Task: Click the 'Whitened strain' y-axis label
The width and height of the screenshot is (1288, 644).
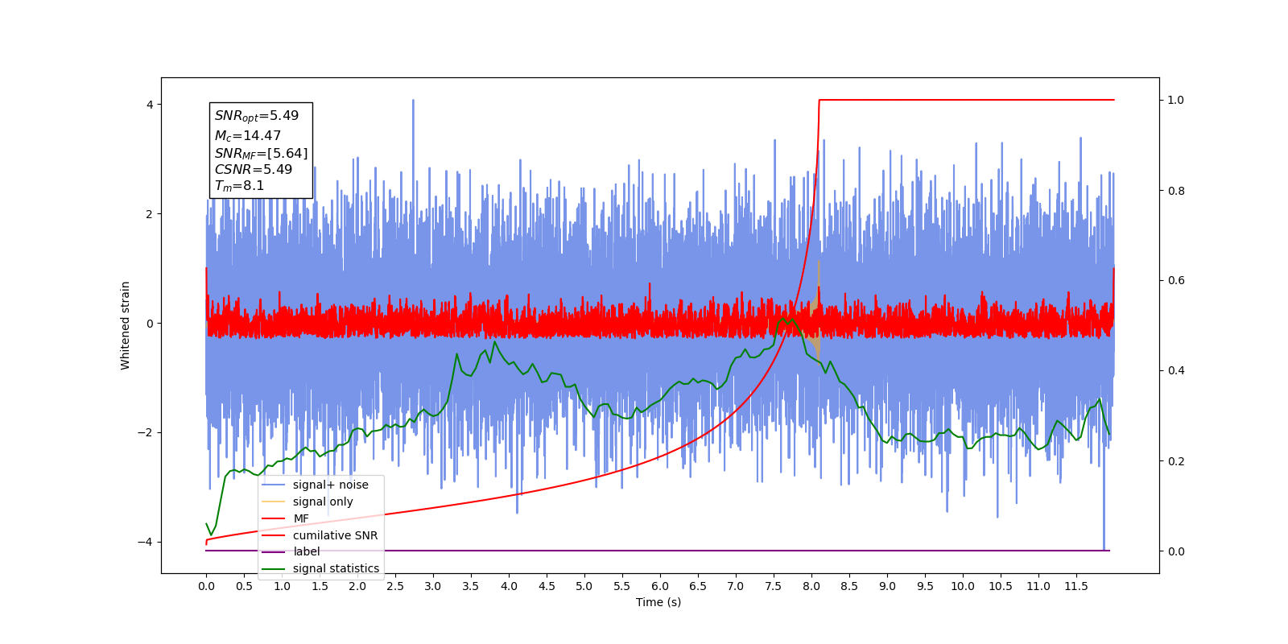Action: tap(126, 325)
